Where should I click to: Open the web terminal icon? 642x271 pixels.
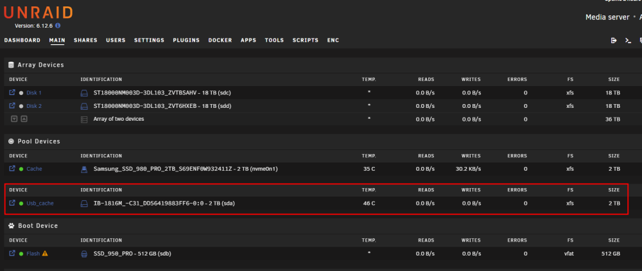pos(628,40)
